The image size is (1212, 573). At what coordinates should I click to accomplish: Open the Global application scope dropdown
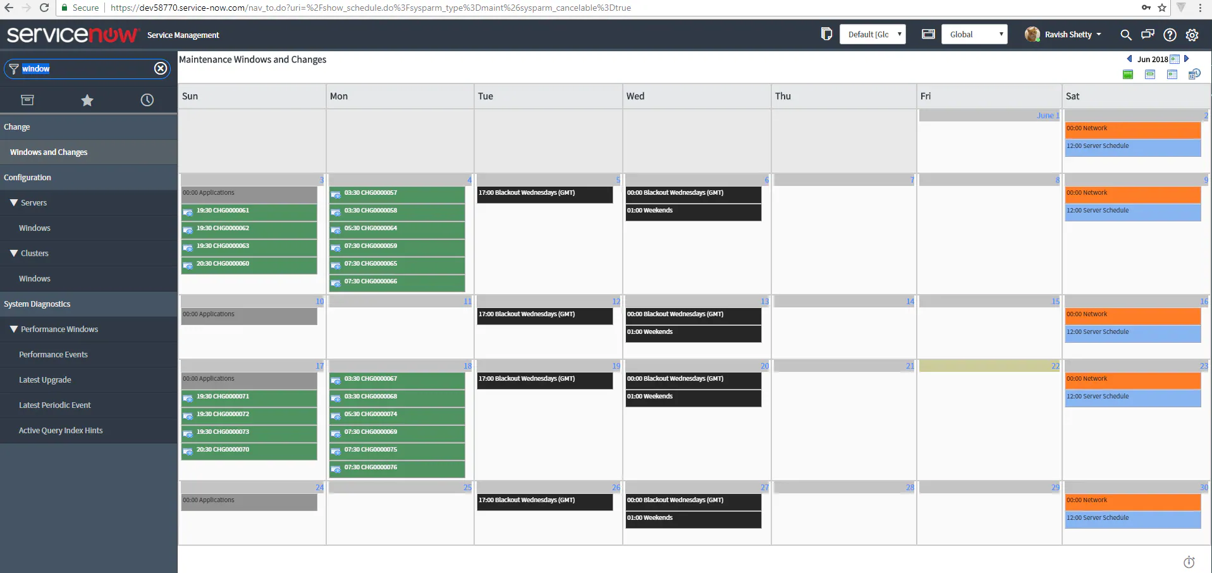(974, 34)
